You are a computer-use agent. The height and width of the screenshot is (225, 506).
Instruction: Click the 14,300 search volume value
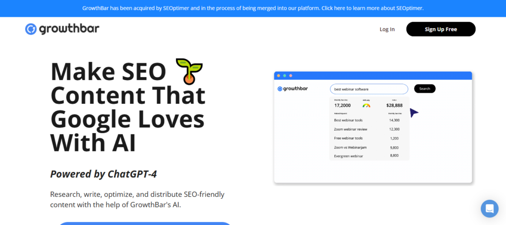tap(394, 120)
